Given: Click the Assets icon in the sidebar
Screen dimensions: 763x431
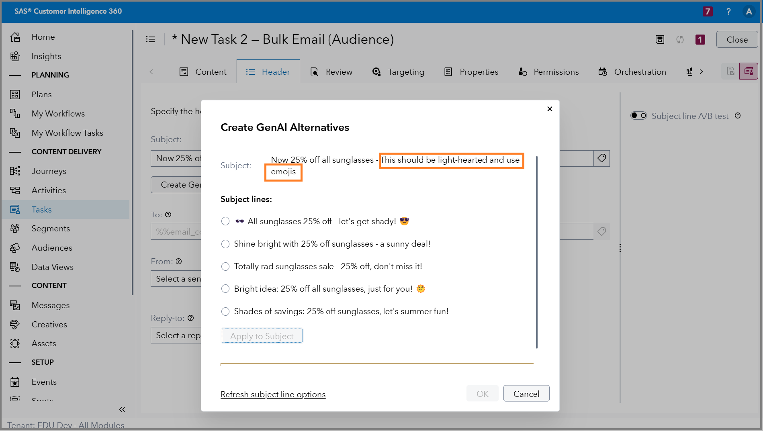Looking at the screenshot, I should click(15, 343).
